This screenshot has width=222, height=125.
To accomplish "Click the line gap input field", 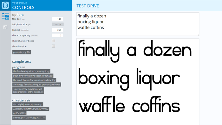I will 58,30.
